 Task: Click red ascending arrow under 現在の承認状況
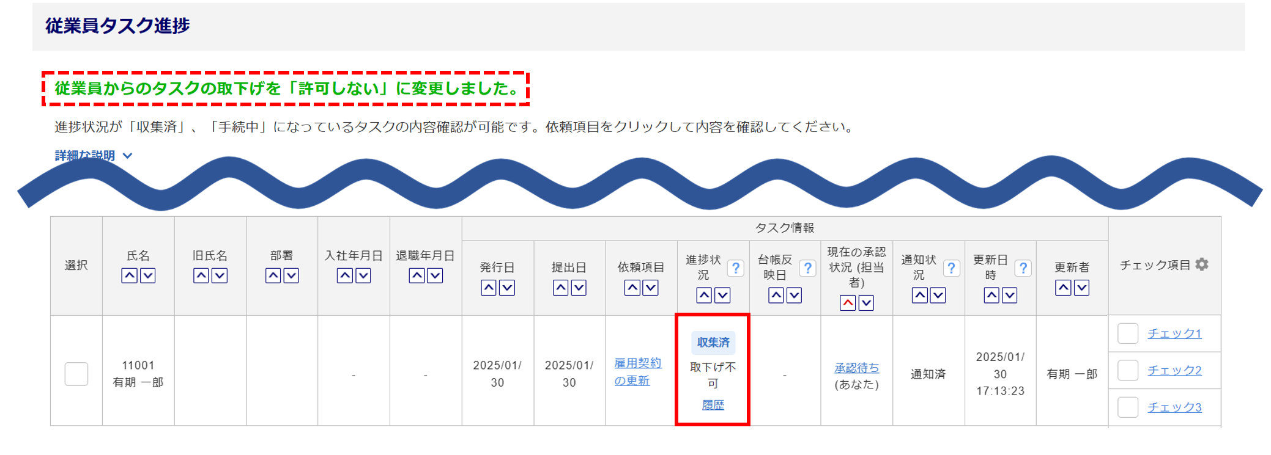(848, 303)
